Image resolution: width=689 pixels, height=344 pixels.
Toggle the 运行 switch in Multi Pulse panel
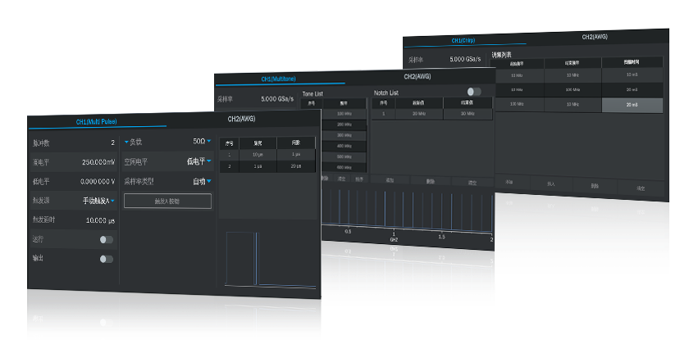point(106,239)
